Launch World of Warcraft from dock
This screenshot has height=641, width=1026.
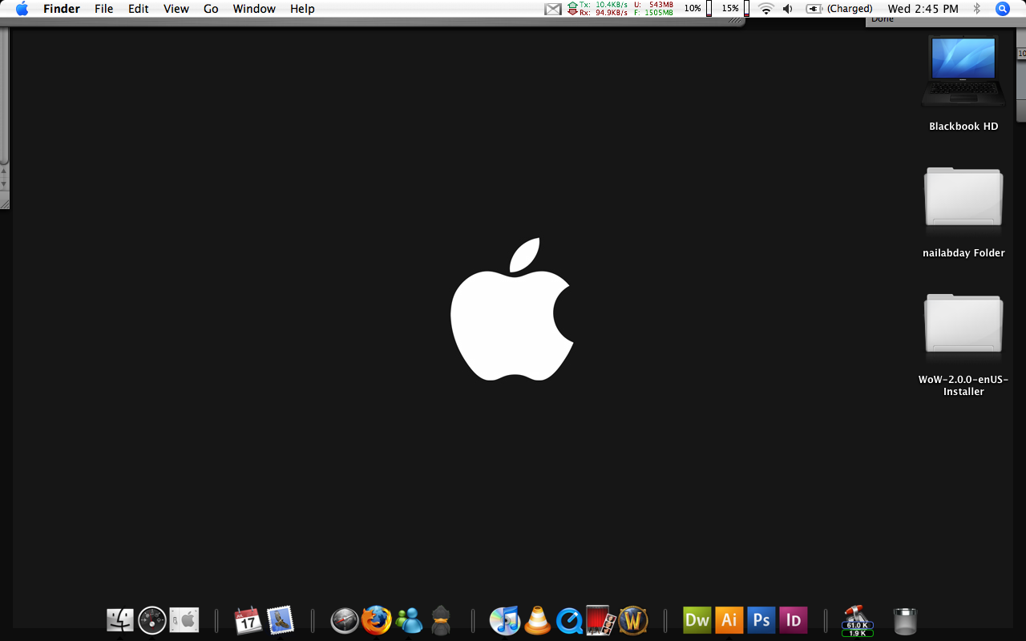[x=633, y=619]
